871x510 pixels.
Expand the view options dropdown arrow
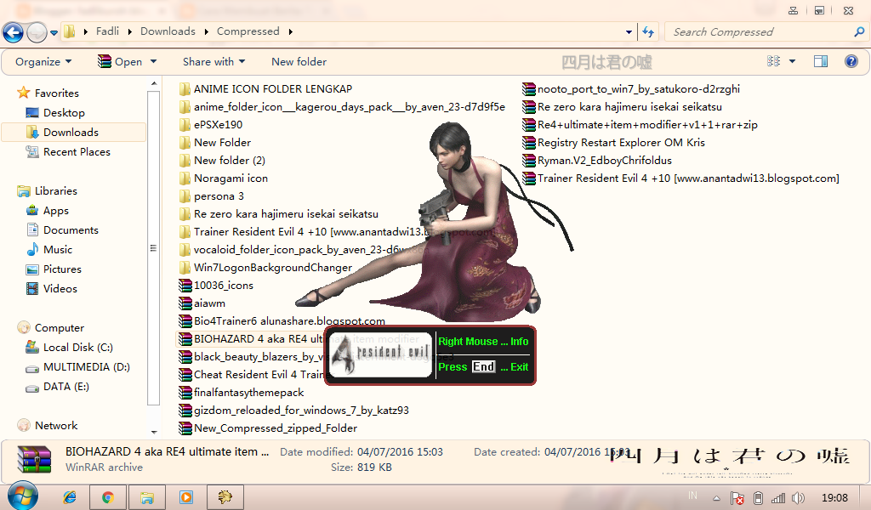792,61
